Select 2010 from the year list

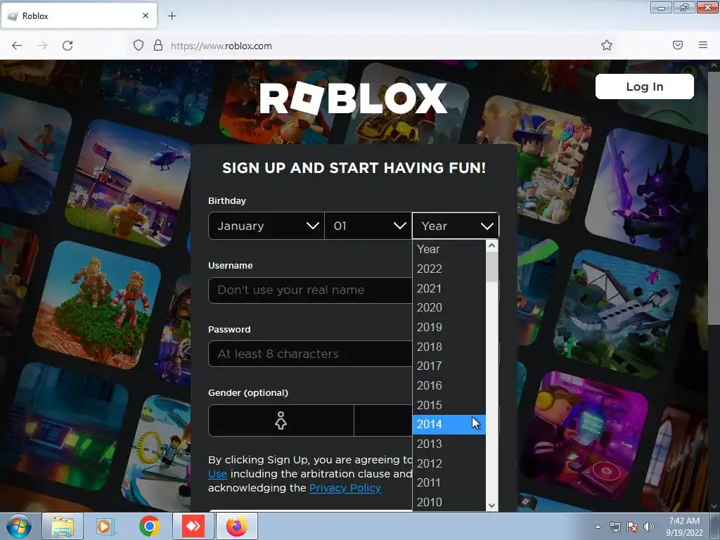point(449,502)
